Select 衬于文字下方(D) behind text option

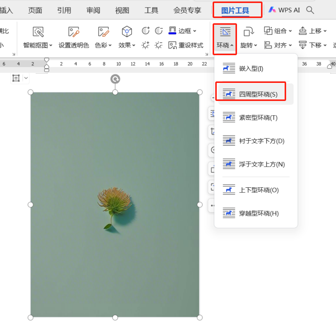click(x=256, y=141)
